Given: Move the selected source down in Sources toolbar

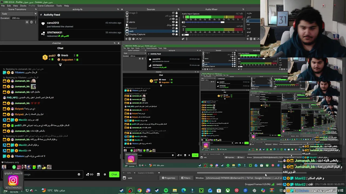Looking at the screenshot, I should point(140,39).
